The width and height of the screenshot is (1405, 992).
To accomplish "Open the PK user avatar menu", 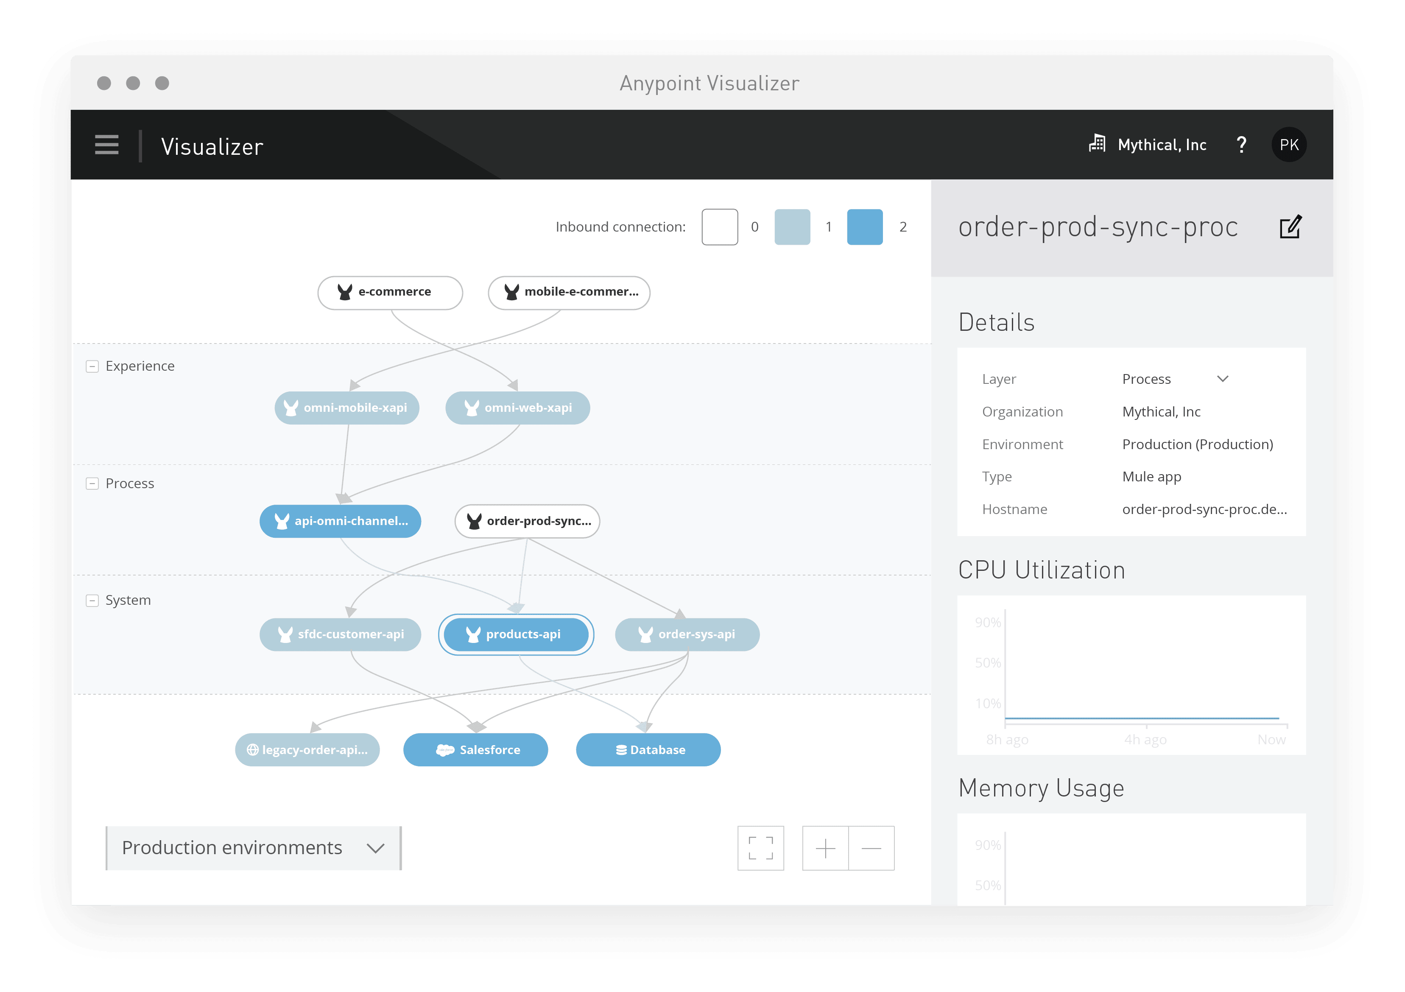I will 1289,145.
